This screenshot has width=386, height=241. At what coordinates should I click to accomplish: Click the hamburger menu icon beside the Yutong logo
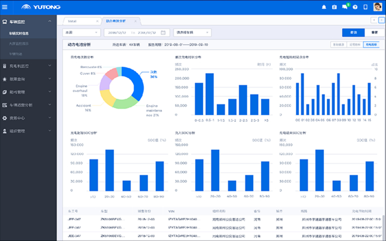(x=5, y=7)
